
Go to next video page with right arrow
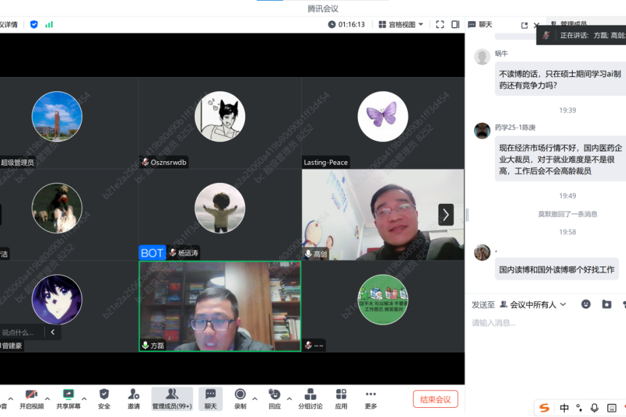click(x=446, y=214)
